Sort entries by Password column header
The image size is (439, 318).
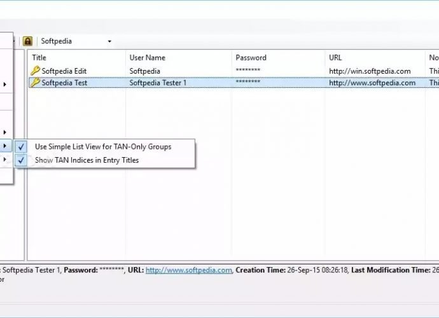click(x=251, y=58)
